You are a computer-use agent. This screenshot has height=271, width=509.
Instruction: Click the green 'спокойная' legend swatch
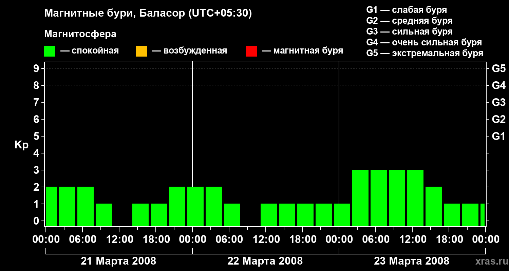click(x=50, y=51)
